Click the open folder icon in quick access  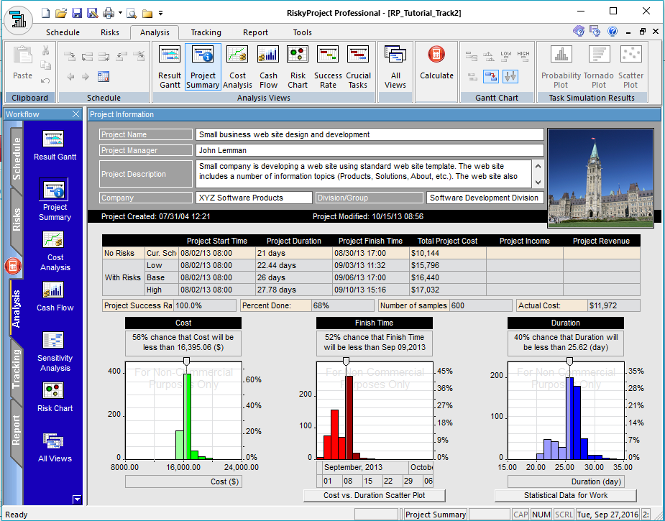coord(61,13)
